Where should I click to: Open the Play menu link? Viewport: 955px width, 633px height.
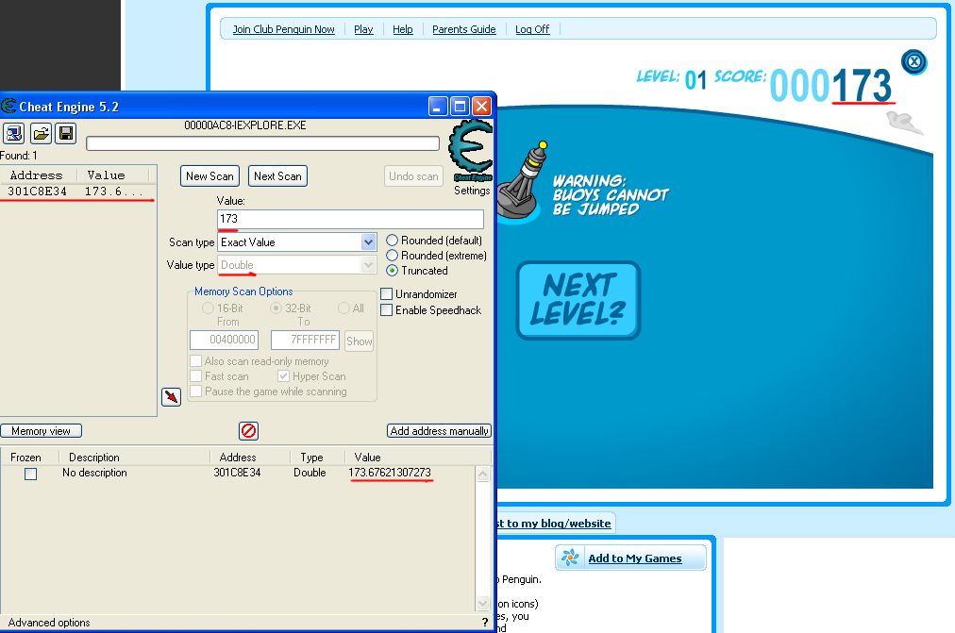tap(363, 29)
